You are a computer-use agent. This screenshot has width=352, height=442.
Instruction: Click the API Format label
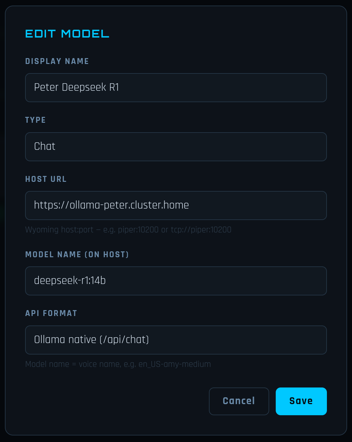[x=51, y=313]
